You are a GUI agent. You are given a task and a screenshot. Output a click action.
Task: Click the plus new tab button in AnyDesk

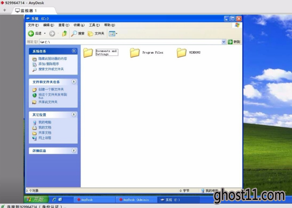(x=4, y=10)
